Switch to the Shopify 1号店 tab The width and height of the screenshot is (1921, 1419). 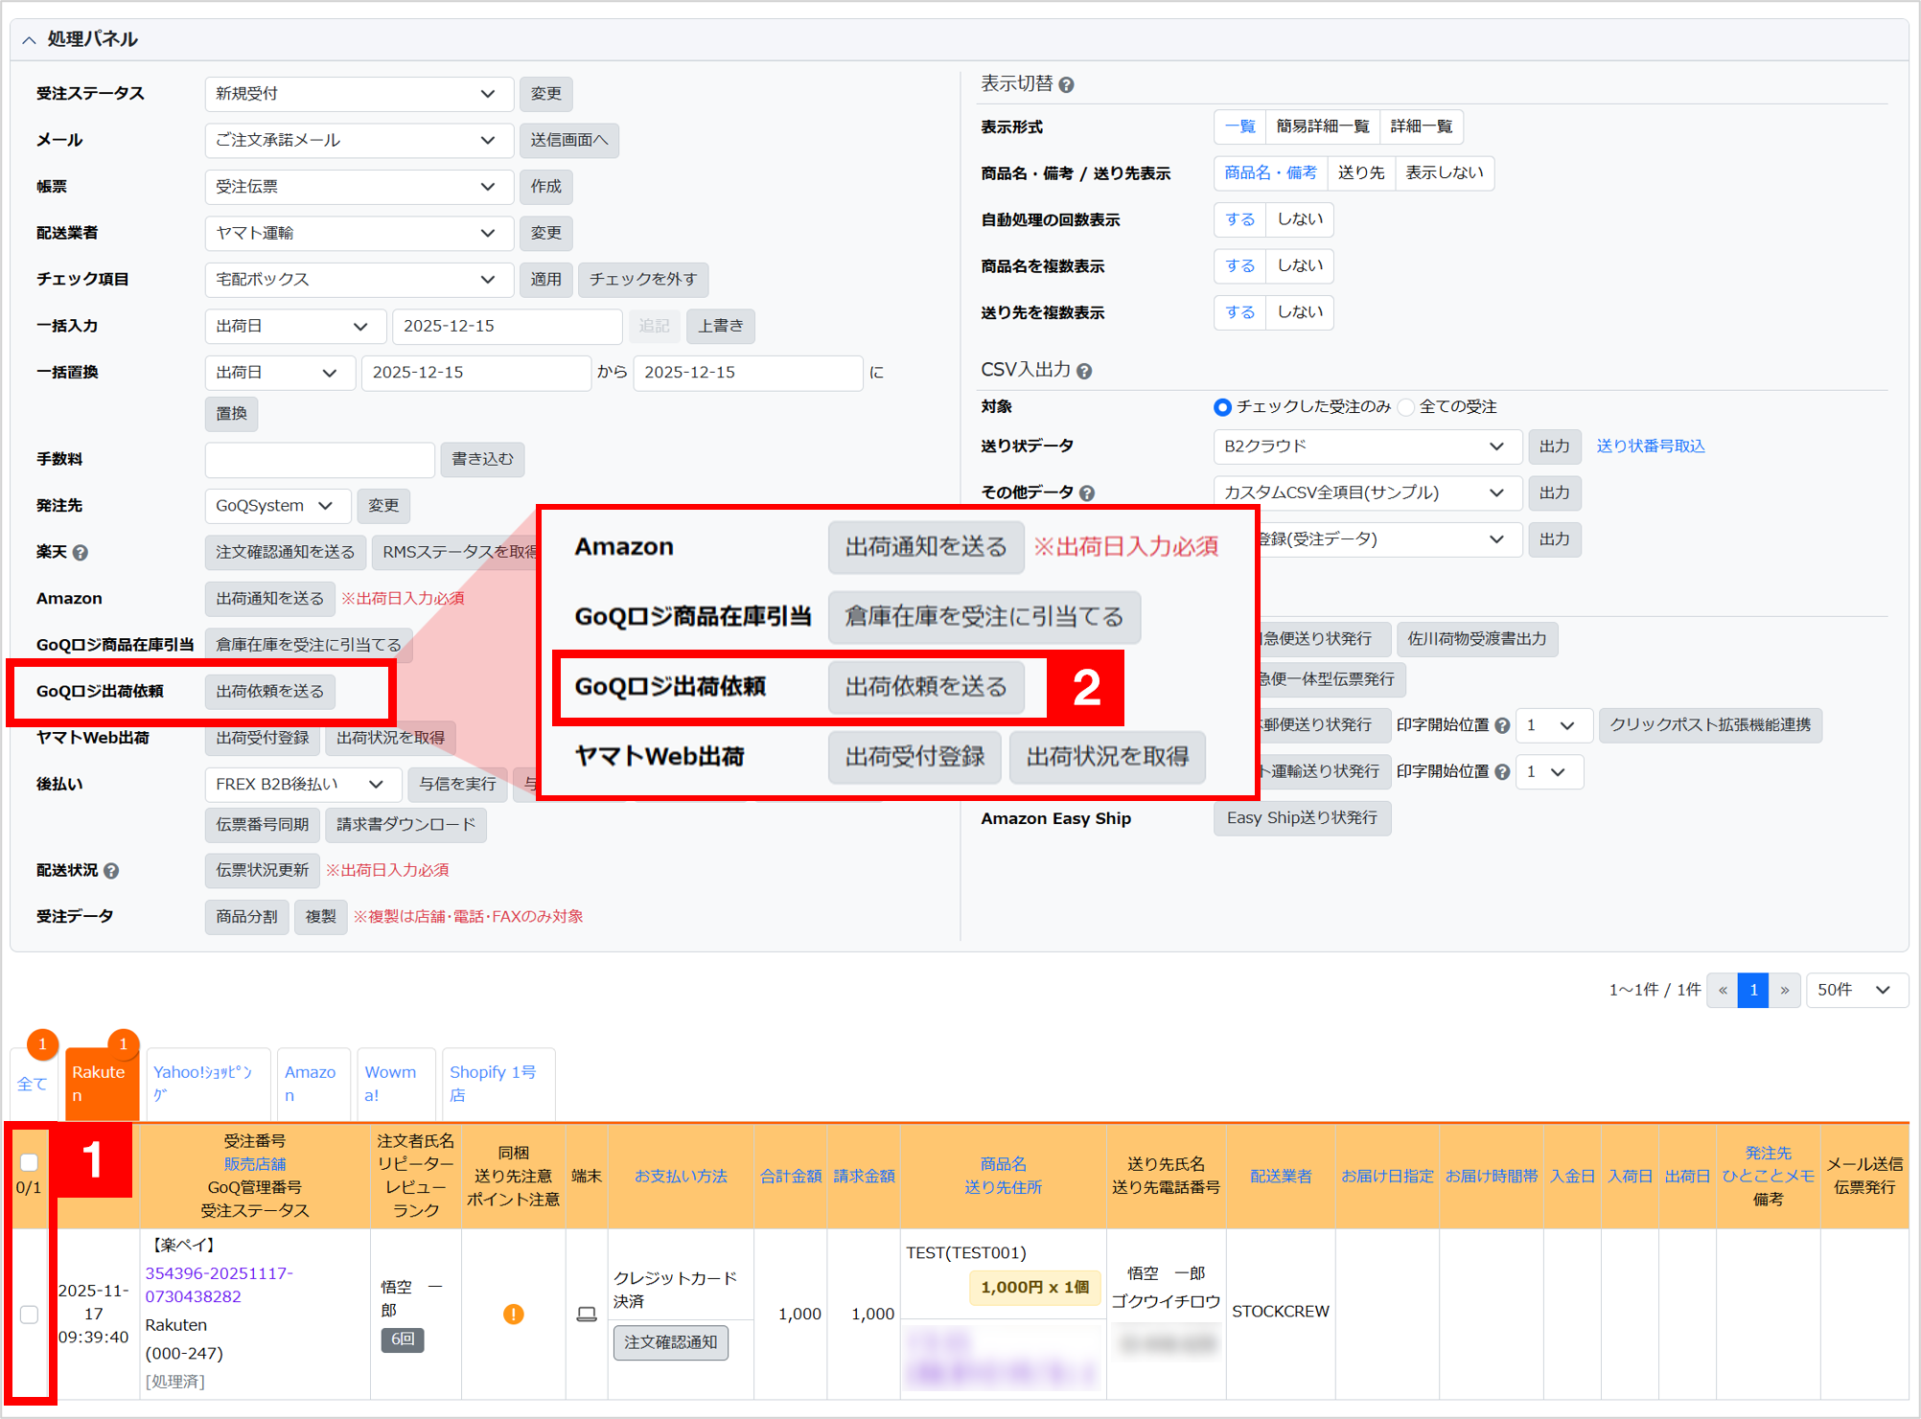(493, 1084)
